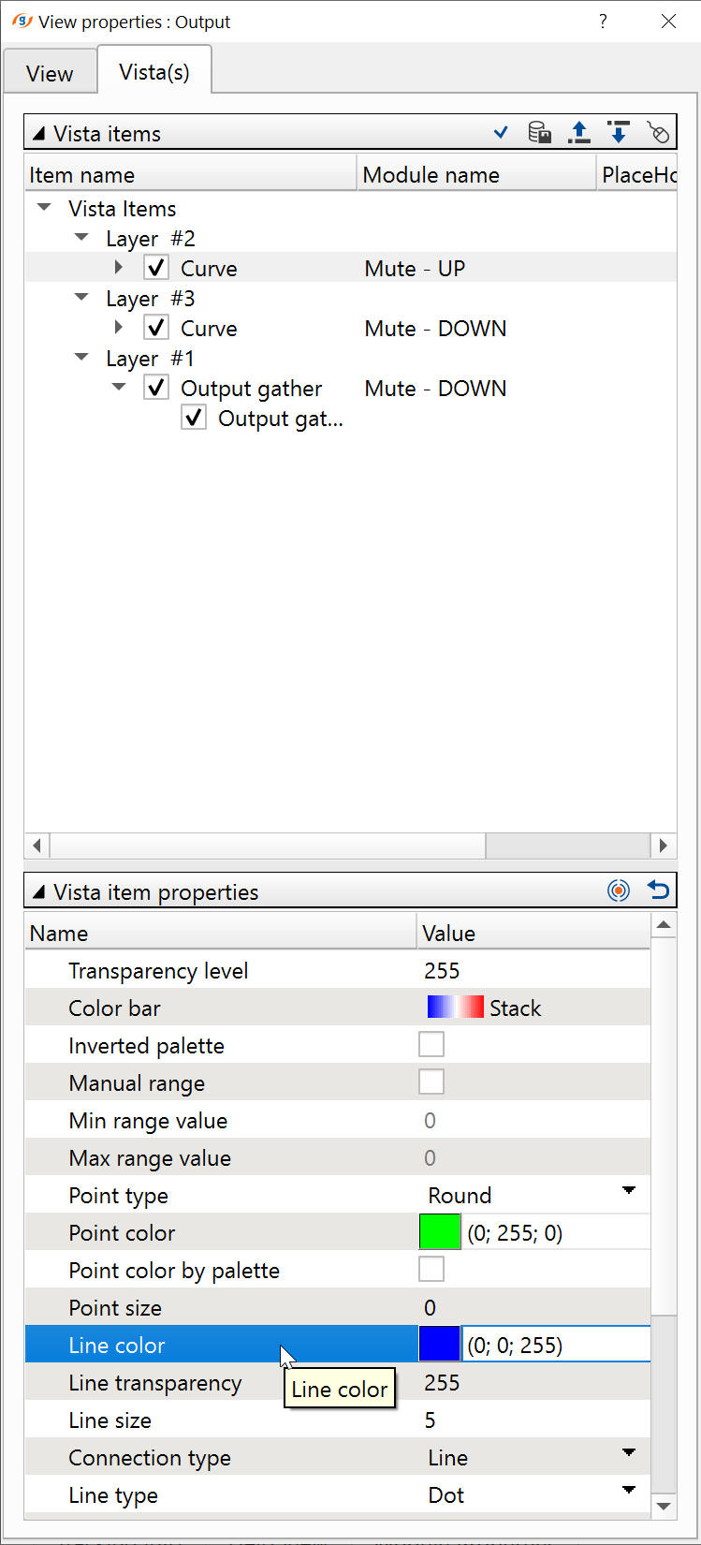This screenshot has width=701, height=1545.
Task: Click the blue undo arrow in Vista item properties
Action: 659,890
